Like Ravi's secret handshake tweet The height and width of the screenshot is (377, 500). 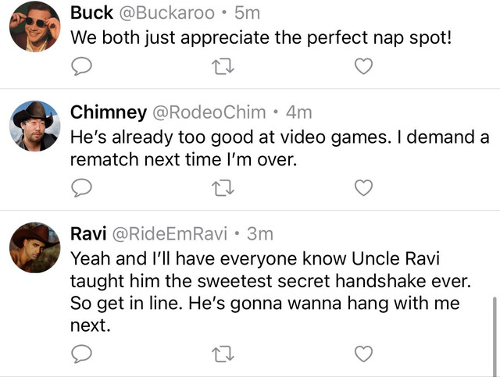pos(363,354)
